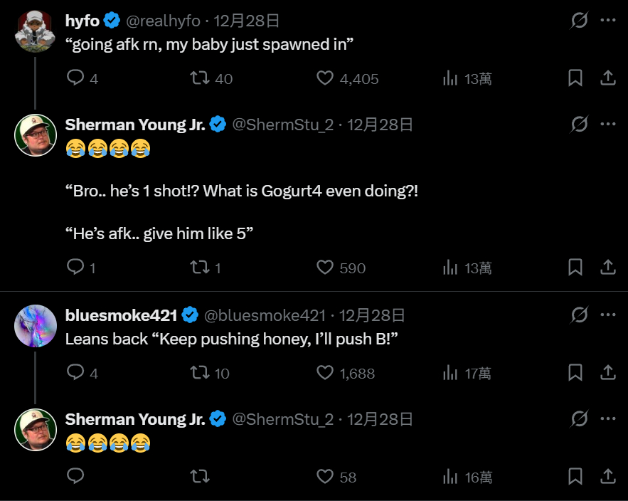Click hyfo's profile avatar picture
This screenshot has height=501, width=628.
point(36,31)
